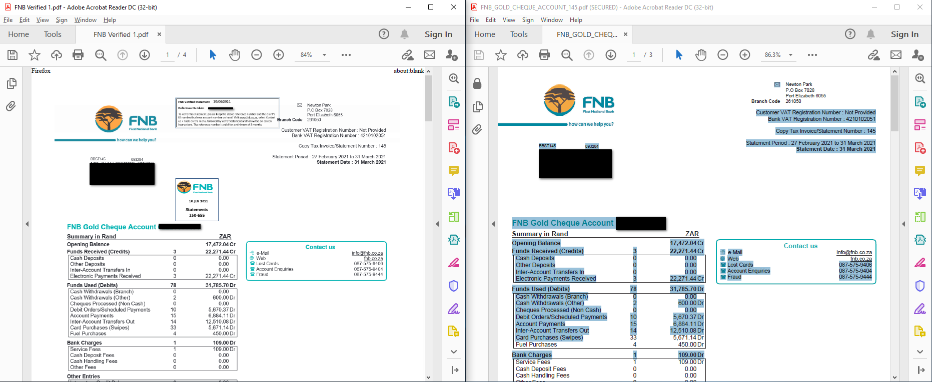Viewport: 932px width, 382px height.
Task: Send file by email envelope icon in left window
Action: (x=430, y=55)
